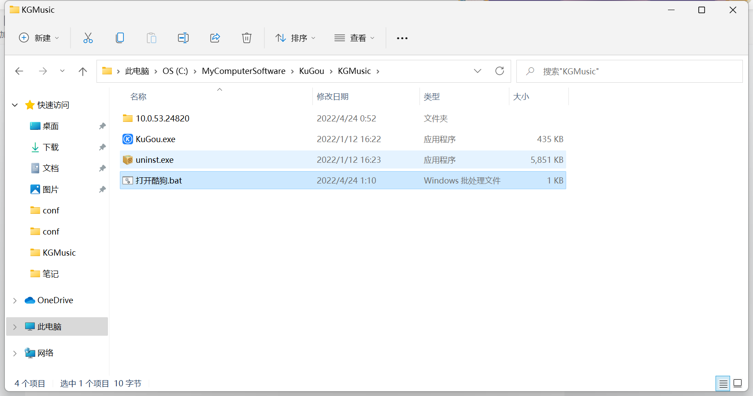Open KGMusic folder in sidebar
The width and height of the screenshot is (753, 396).
pyautogui.click(x=59, y=253)
